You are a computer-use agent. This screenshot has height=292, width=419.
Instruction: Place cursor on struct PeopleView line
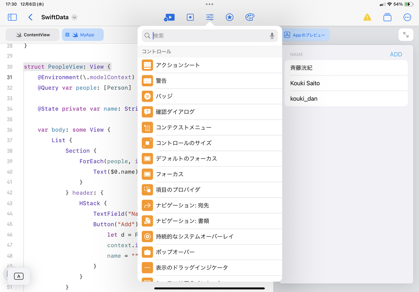pos(67,67)
